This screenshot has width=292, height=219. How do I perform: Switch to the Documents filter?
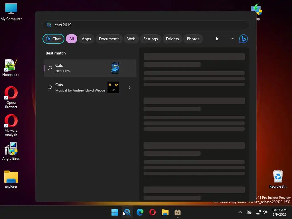[x=109, y=39]
